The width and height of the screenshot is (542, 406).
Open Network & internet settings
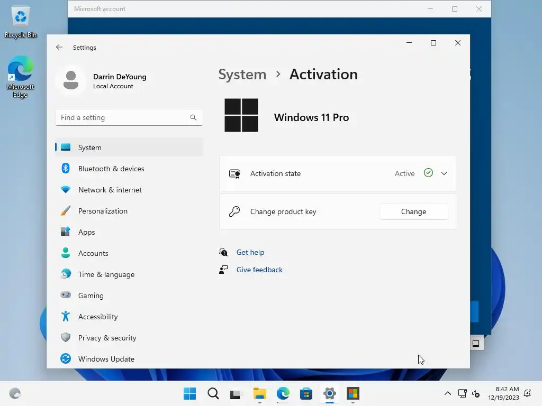(x=129, y=190)
